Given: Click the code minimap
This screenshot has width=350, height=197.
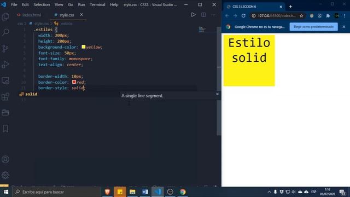Looking at the screenshot, I should click(x=202, y=29).
